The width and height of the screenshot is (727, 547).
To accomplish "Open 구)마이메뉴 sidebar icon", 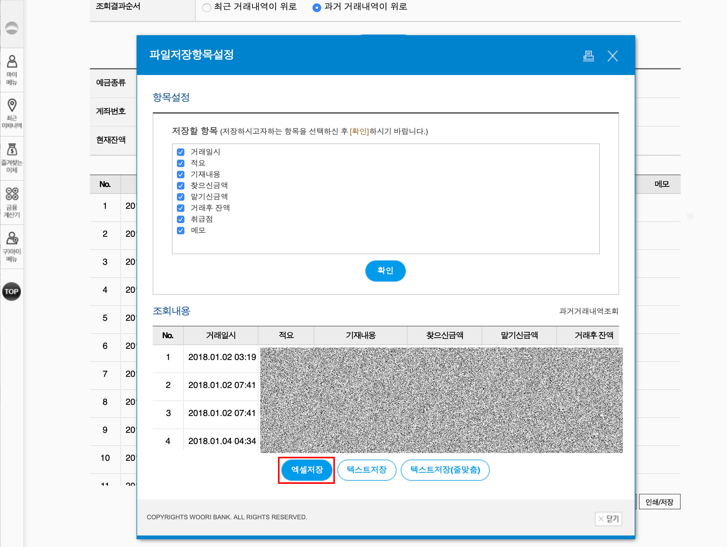I will coord(12,247).
